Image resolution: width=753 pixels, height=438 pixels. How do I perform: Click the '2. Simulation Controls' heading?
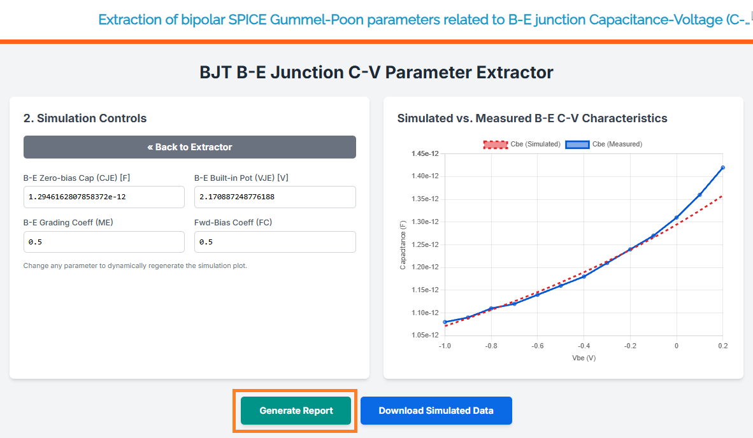click(85, 118)
